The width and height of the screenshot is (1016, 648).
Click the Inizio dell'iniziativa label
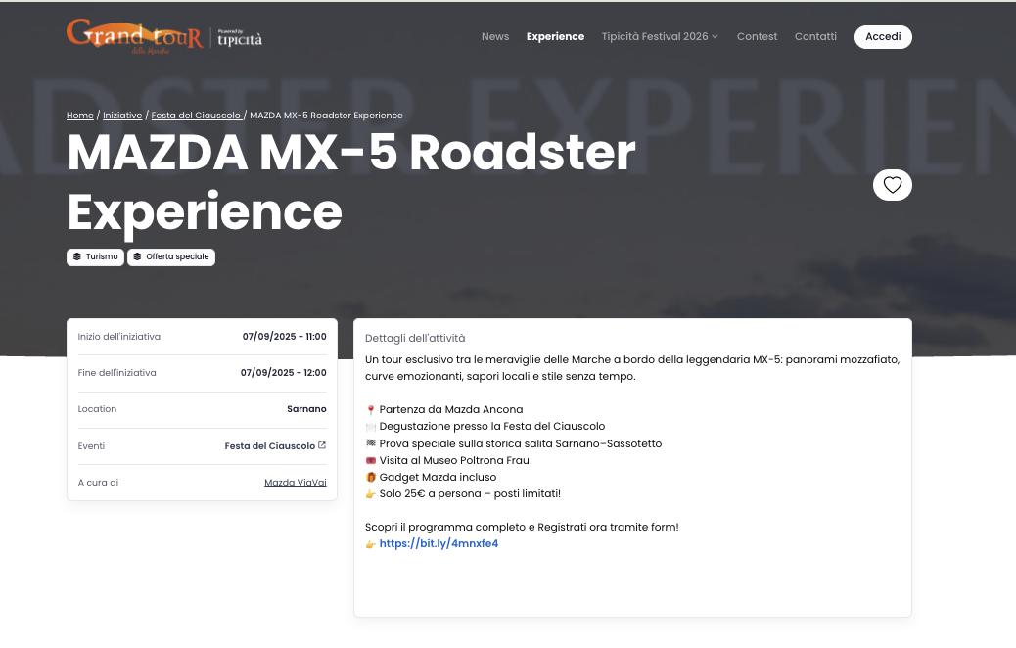(x=119, y=337)
